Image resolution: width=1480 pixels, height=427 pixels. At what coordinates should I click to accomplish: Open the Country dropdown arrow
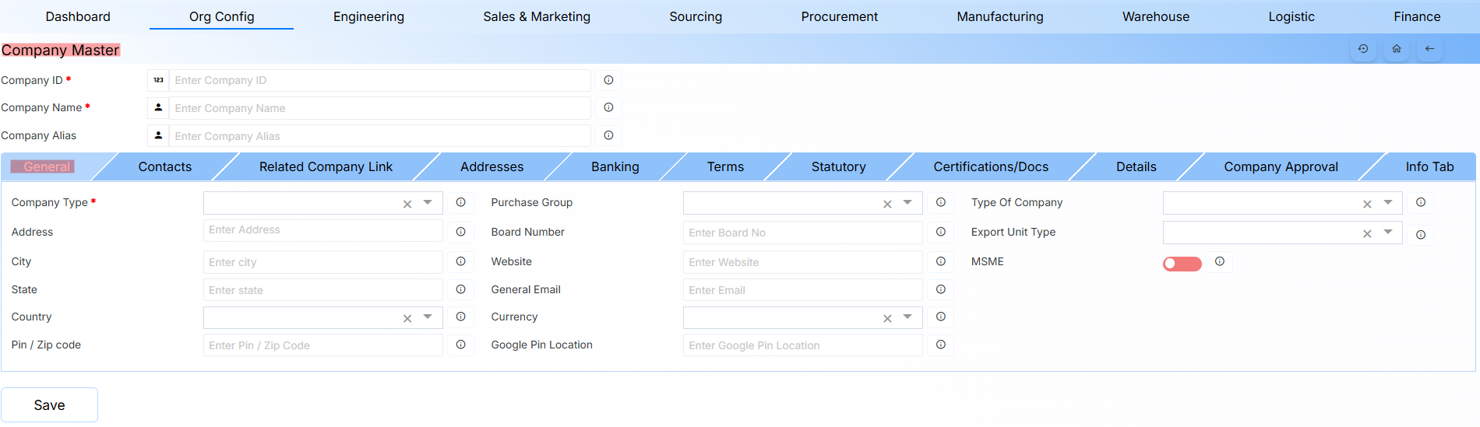[428, 317]
